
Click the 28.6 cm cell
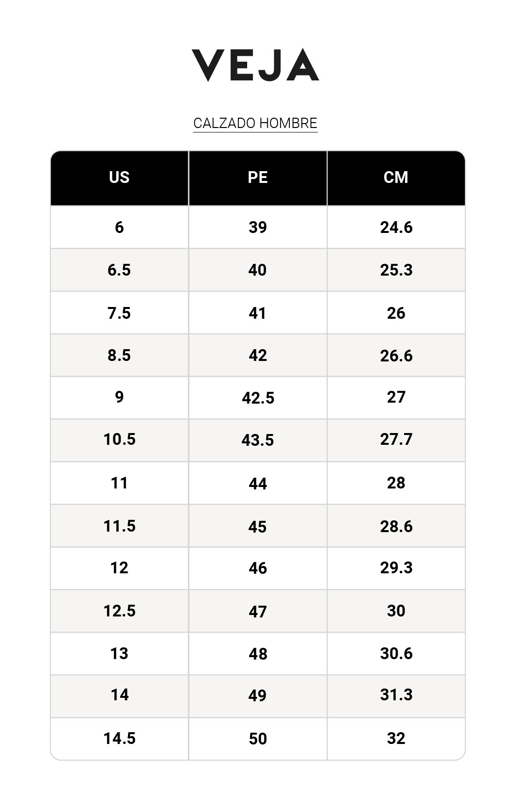click(396, 526)
